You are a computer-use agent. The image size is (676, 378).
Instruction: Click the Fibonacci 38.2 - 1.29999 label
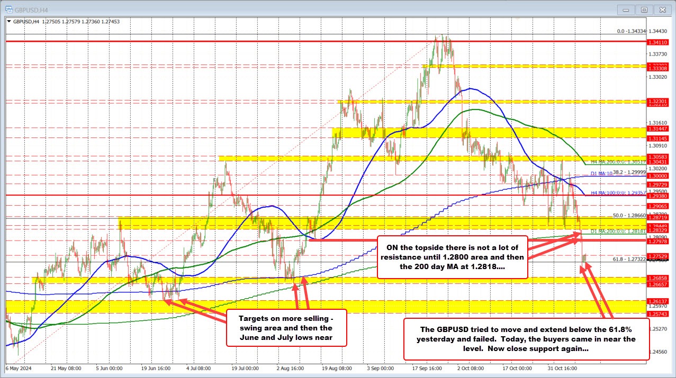tap(629, 172)
